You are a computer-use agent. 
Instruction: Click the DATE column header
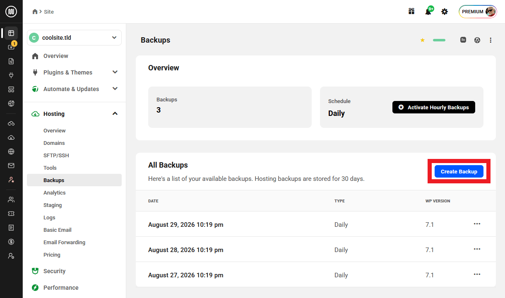click(x=153, y=201)
